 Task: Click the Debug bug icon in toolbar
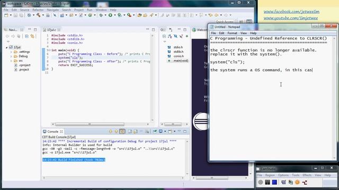tap(101, 15)
